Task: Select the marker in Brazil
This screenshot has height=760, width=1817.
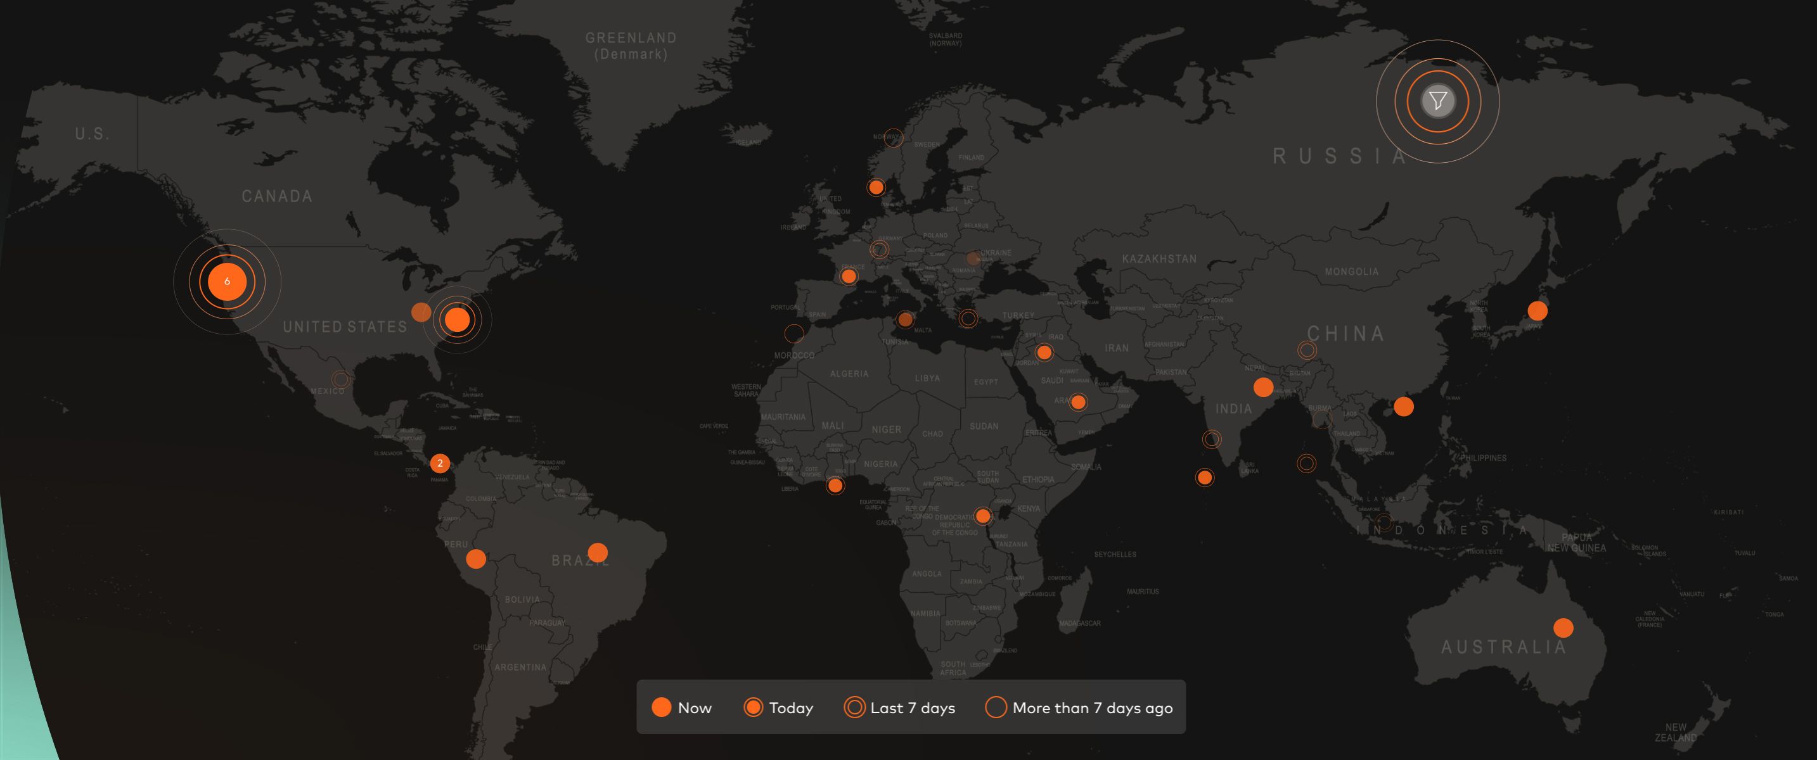Action: click(x=598, y=552)
